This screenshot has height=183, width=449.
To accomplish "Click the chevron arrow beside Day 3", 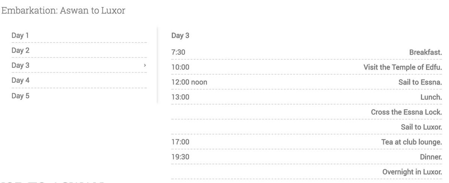I will pos(144,66).
